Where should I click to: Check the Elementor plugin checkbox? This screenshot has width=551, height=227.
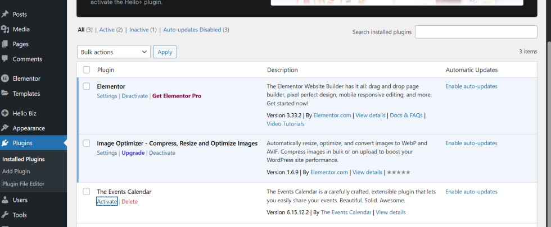87,86
